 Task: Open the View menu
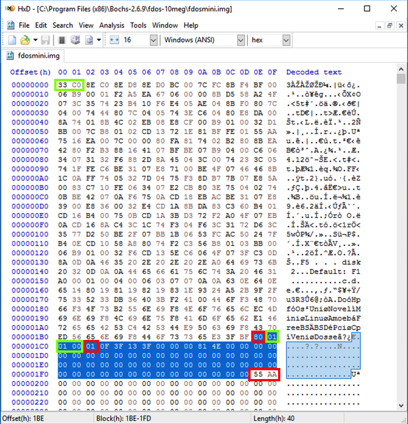[86, 26]
